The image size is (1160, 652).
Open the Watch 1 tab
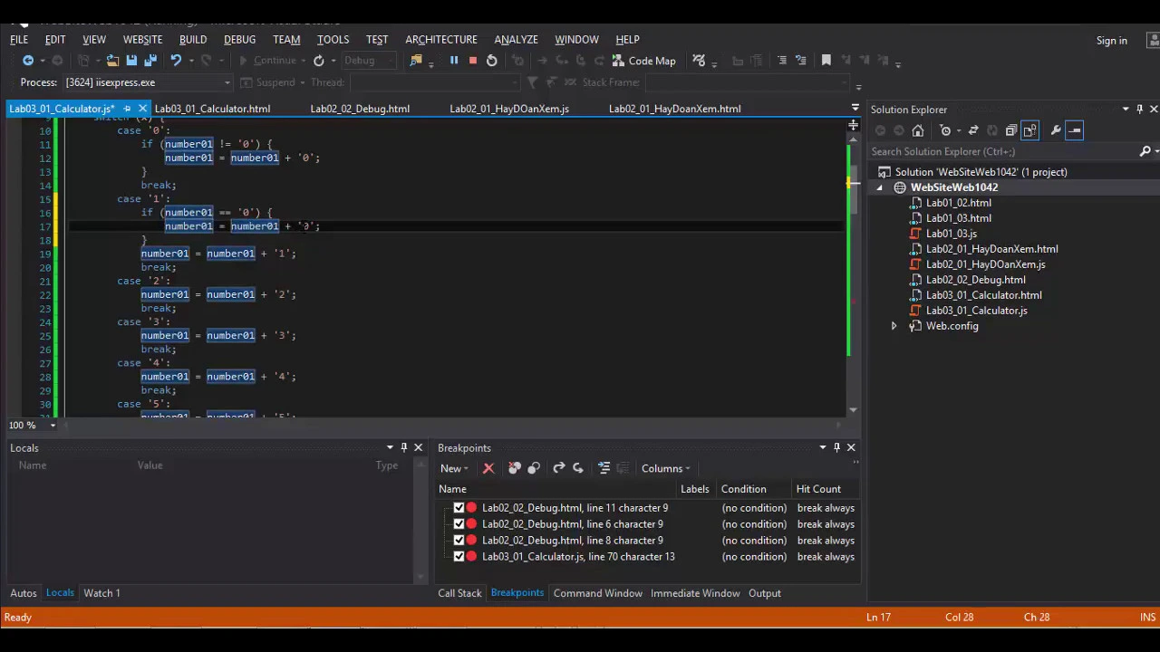(x=101, y=593)
